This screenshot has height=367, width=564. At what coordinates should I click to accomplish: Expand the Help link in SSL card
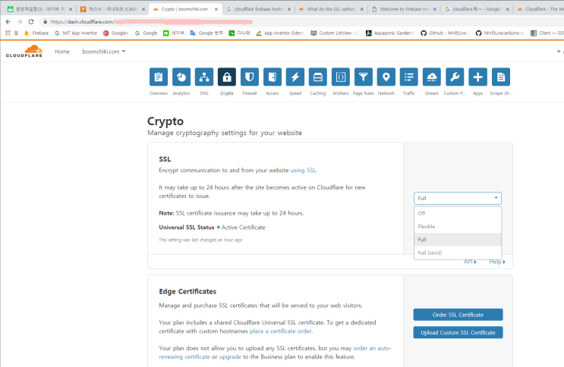pyautogui.click(x=497, y=262)
